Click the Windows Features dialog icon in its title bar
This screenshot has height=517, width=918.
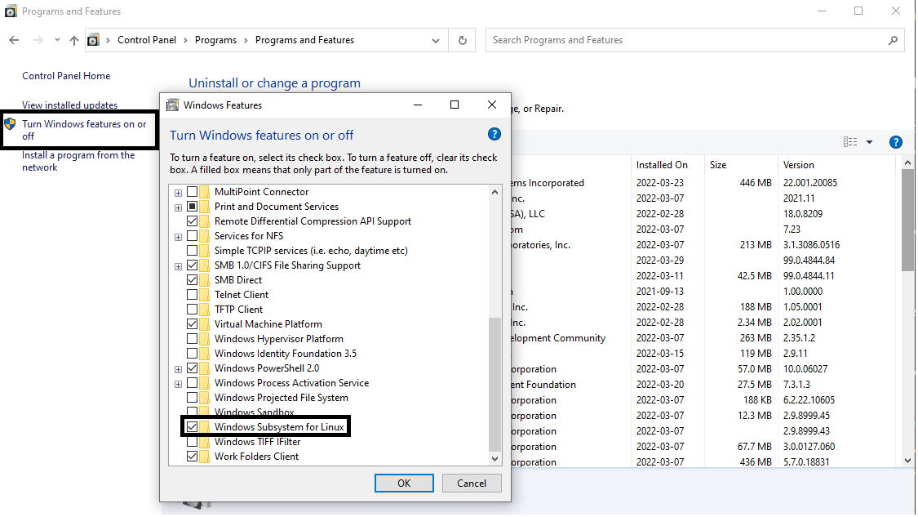point(173,105)
